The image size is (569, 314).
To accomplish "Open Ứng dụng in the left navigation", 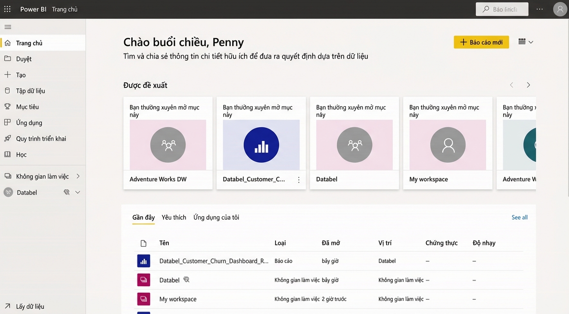I will coord(43,123).
